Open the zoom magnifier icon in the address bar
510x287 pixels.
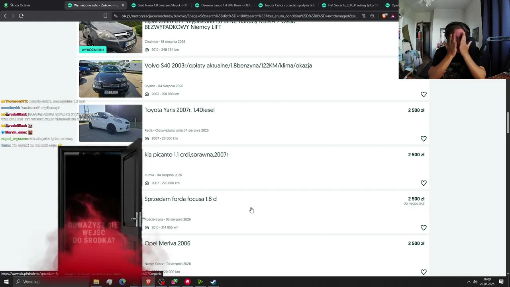tap(372, 16)
